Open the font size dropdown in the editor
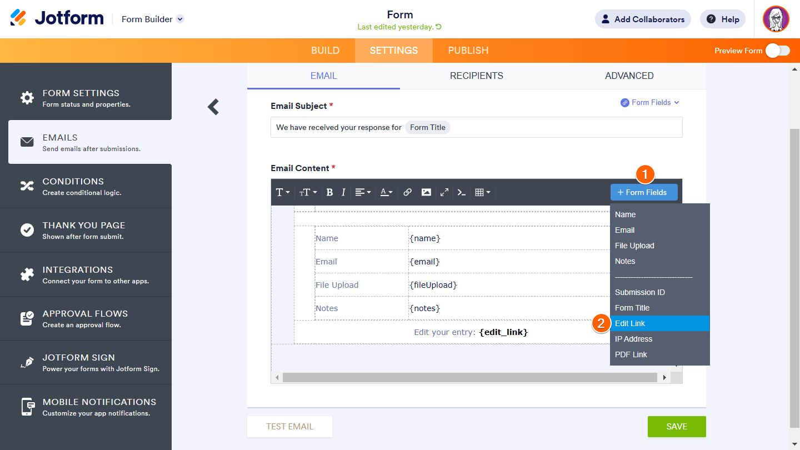This screenshot has height=450, width=800. (308, 192)
